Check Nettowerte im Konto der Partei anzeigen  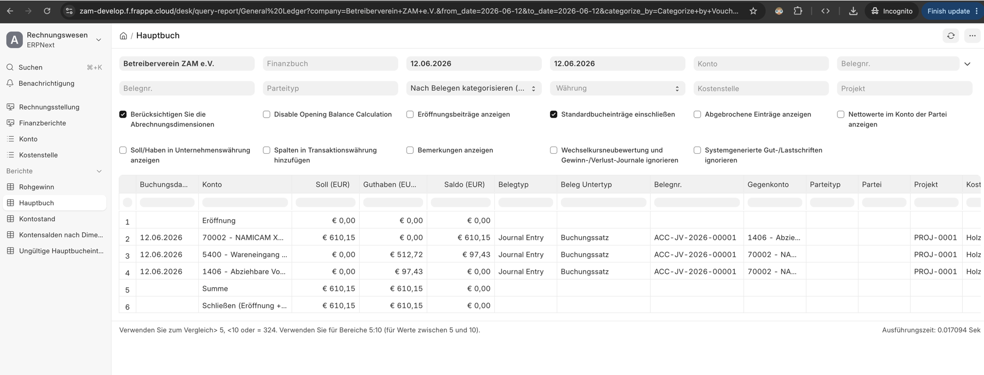coord(841,115)
